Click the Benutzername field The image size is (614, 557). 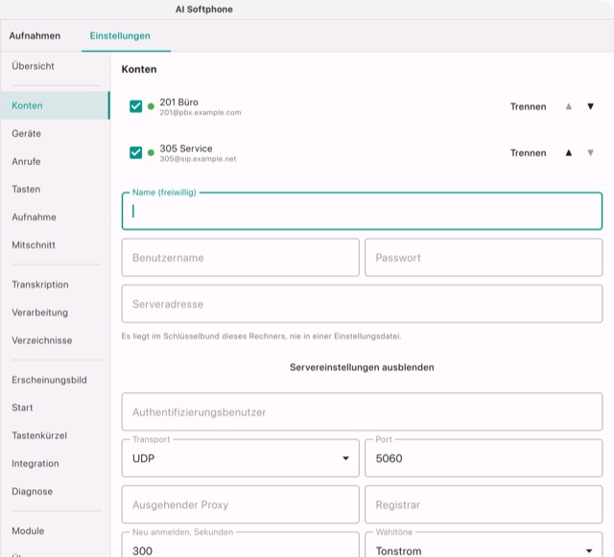(241, 258)
